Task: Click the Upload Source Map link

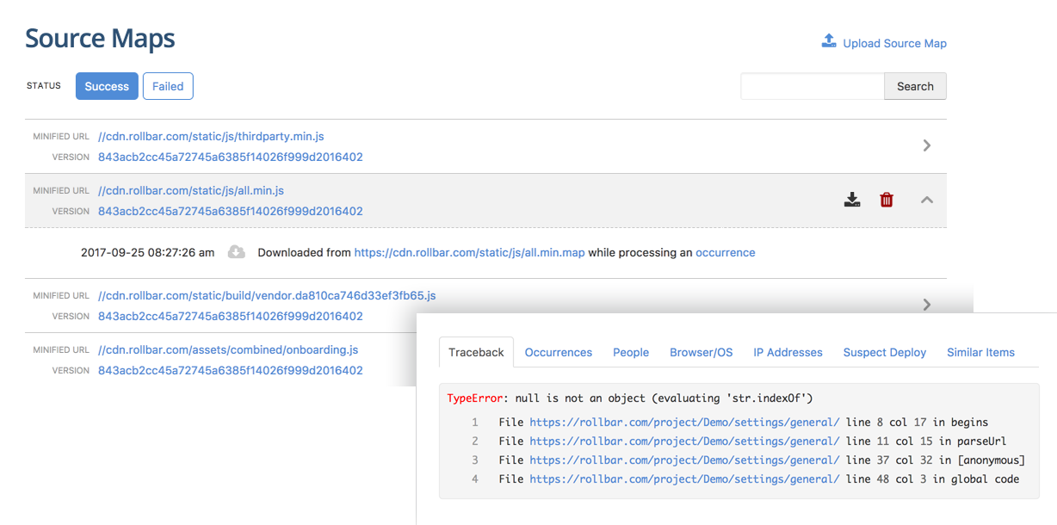Action: 894,43
